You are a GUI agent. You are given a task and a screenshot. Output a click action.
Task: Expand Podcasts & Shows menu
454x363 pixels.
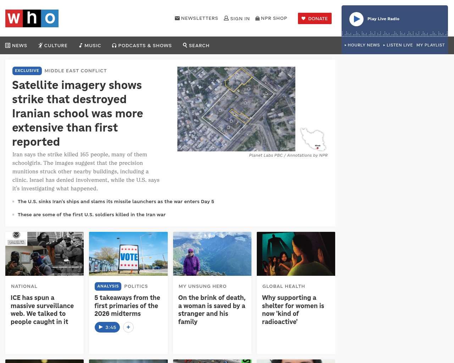[x=142, y=45]
